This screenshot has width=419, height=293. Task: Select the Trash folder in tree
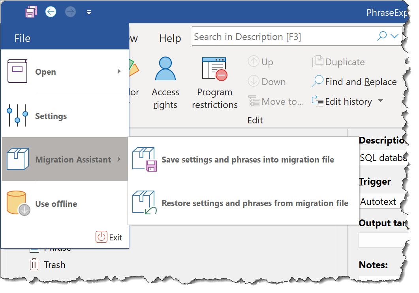click(54, 265)
